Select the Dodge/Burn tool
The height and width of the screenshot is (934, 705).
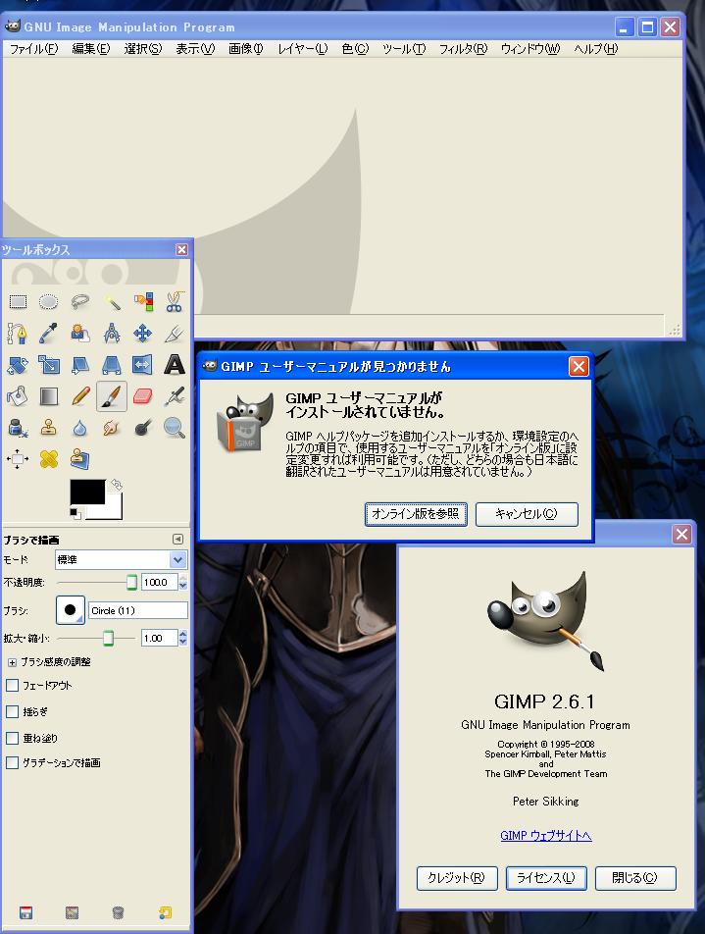tap(143, 428)
